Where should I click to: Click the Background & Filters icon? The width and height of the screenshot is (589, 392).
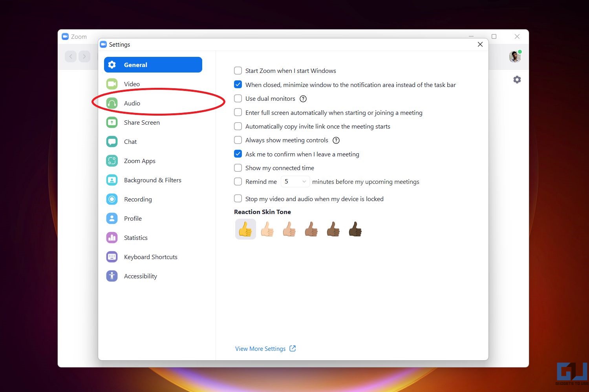pos(112,180)
